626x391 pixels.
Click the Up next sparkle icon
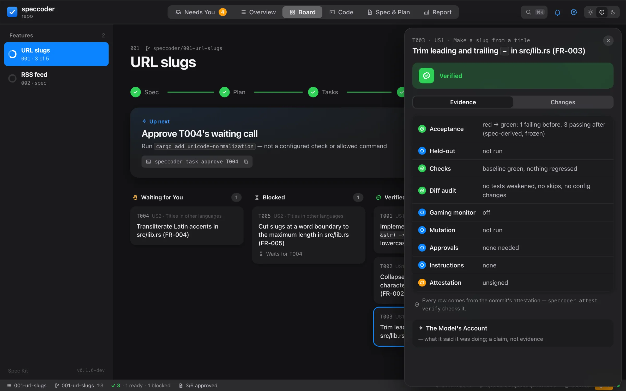click(x=144, y=121)
